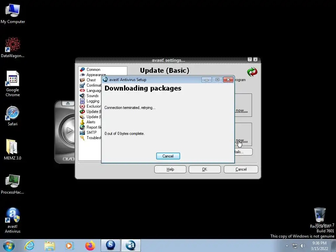Open Windows Explorer from taskbar
This screenshot has height=252, width=336.
(x=49, y=245)
